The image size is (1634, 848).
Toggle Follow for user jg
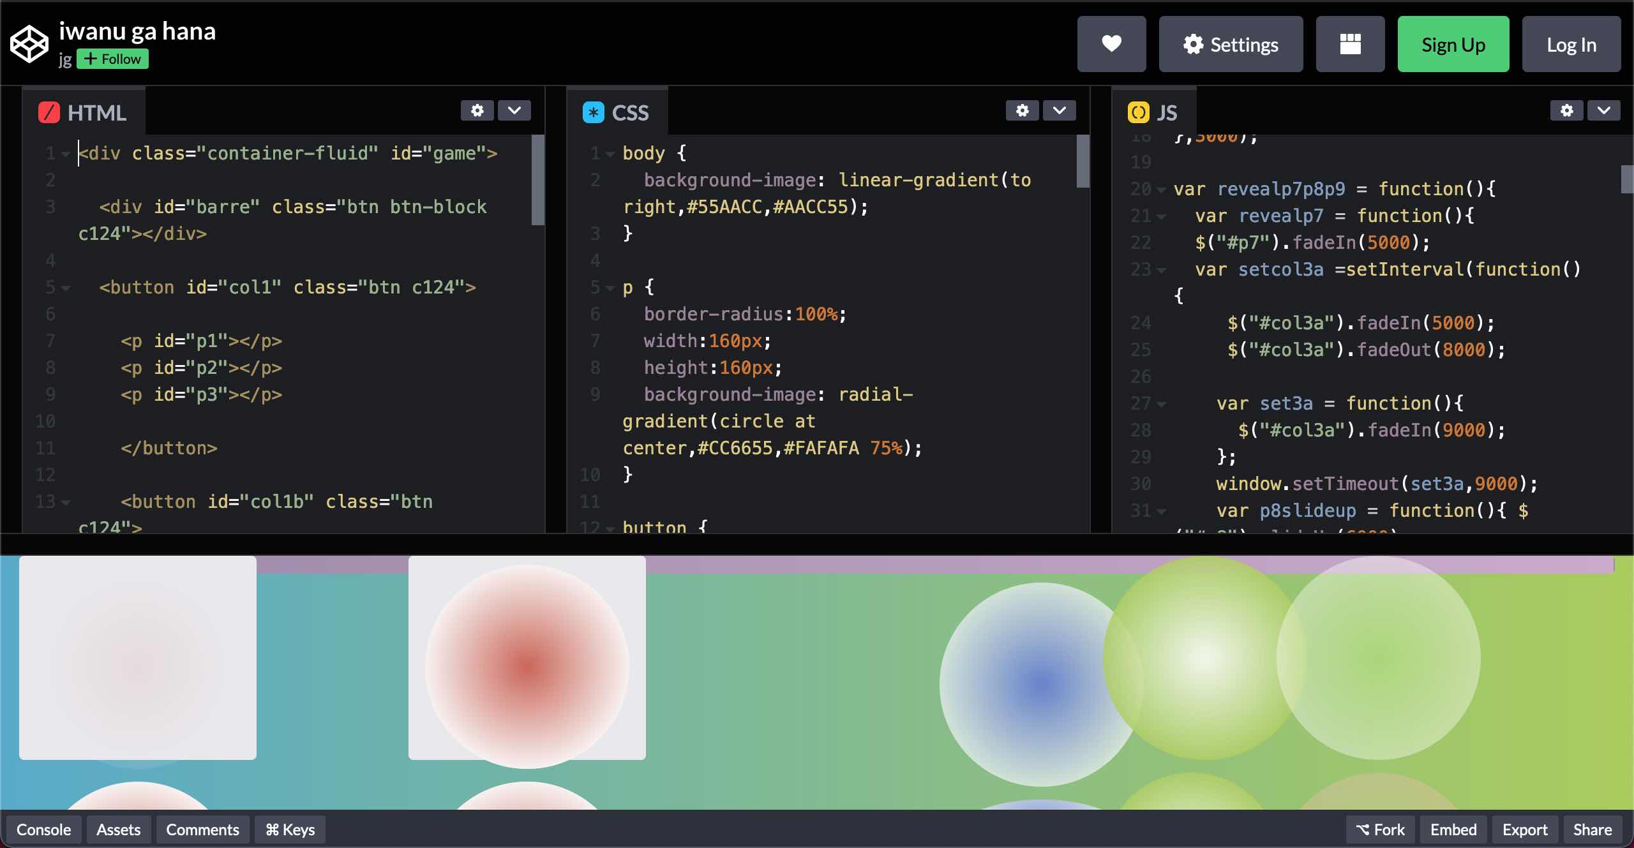point(113,59)
